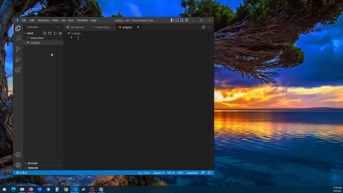Open the Help menu
The width and height of the screenshot is (343, 193).
[x=94, y=20]
